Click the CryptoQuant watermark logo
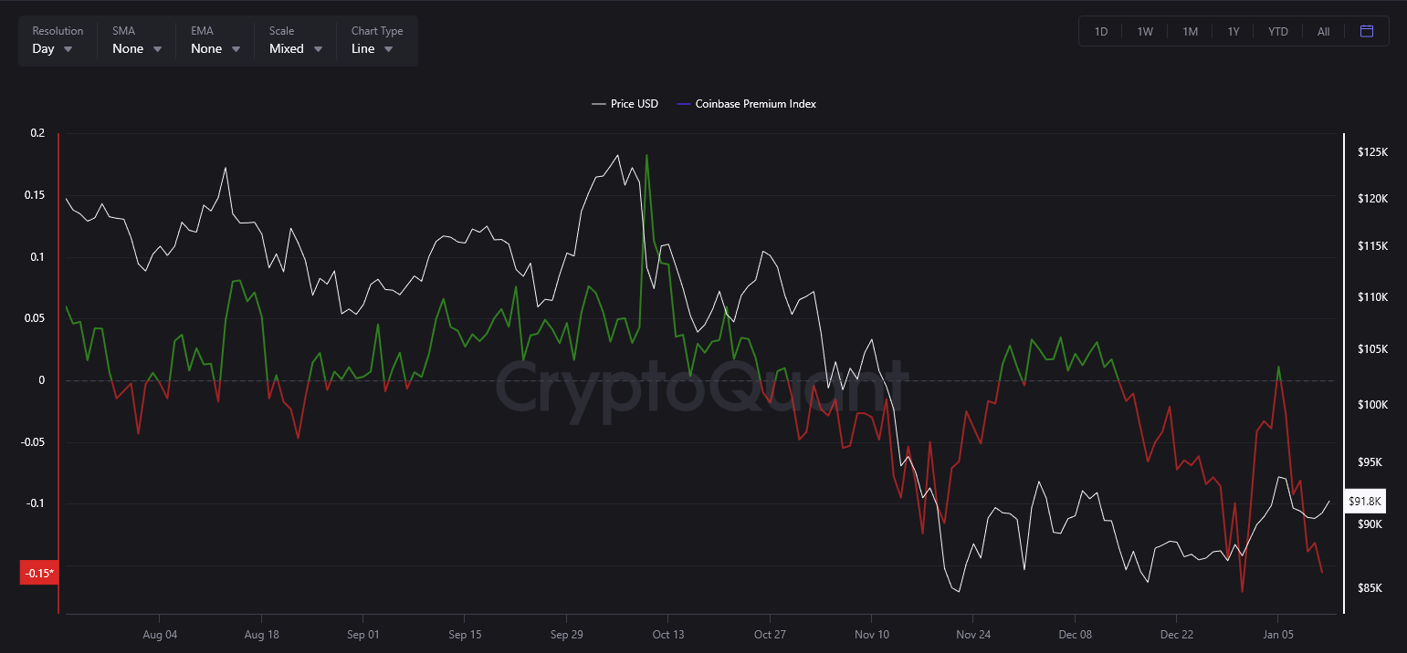 pos(701,385)
